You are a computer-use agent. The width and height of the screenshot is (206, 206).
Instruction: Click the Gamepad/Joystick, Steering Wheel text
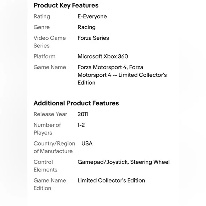click(124, 162)
